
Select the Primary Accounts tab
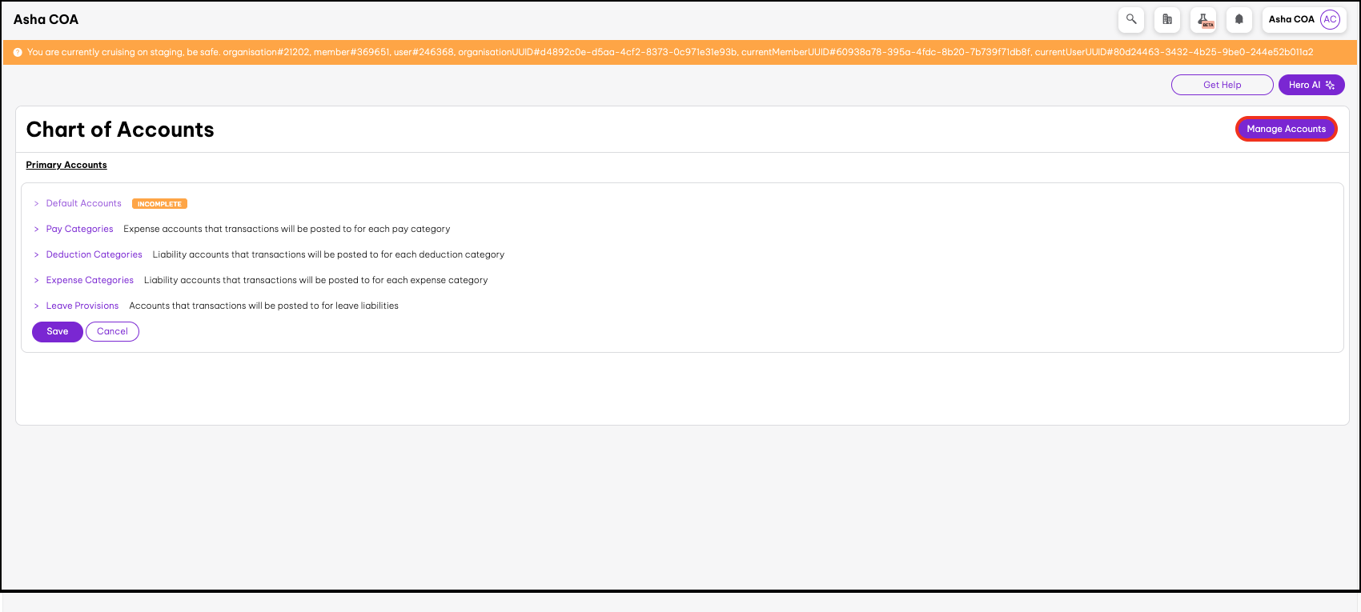pos(66,165)
